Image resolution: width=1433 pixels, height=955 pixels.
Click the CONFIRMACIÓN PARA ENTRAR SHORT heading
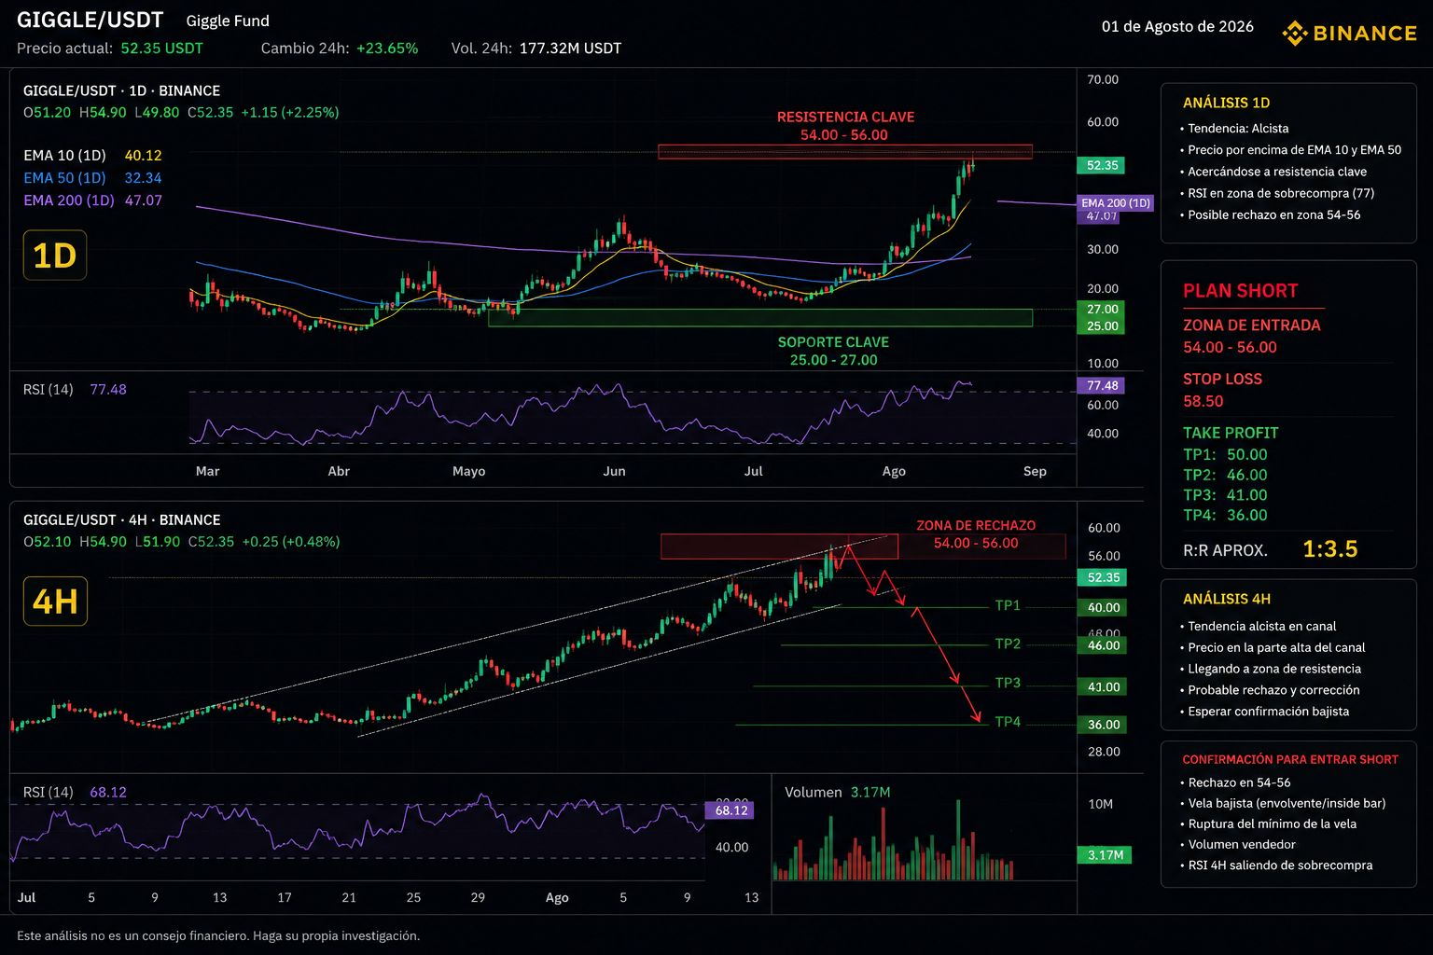tap(1290, 760)
